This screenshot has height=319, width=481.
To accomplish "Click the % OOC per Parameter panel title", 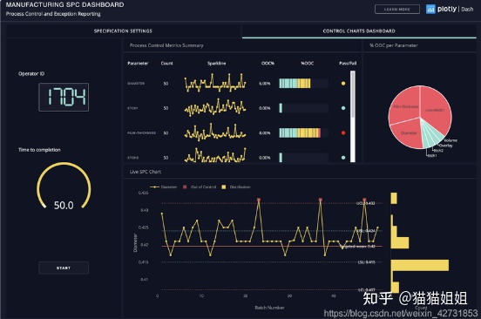I will (394, 45).
